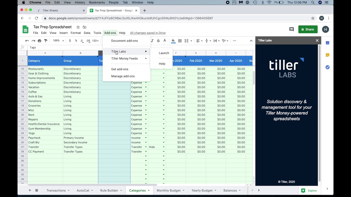Apply percent format from the toolbar

(x=76, y=41)
